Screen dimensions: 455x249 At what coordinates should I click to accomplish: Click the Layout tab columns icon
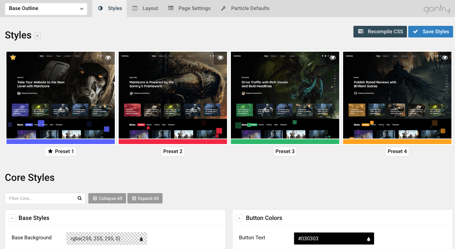tap(135, 8)
